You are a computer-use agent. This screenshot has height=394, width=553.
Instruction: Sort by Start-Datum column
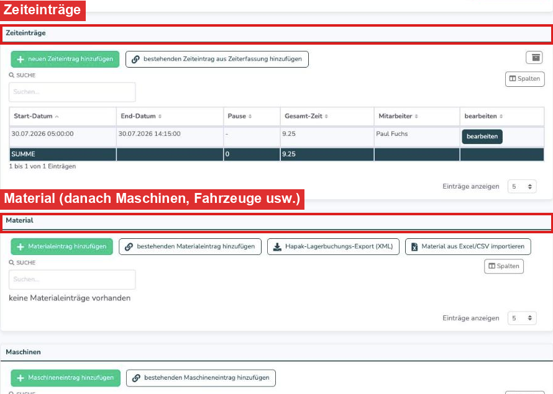[63, 116]
